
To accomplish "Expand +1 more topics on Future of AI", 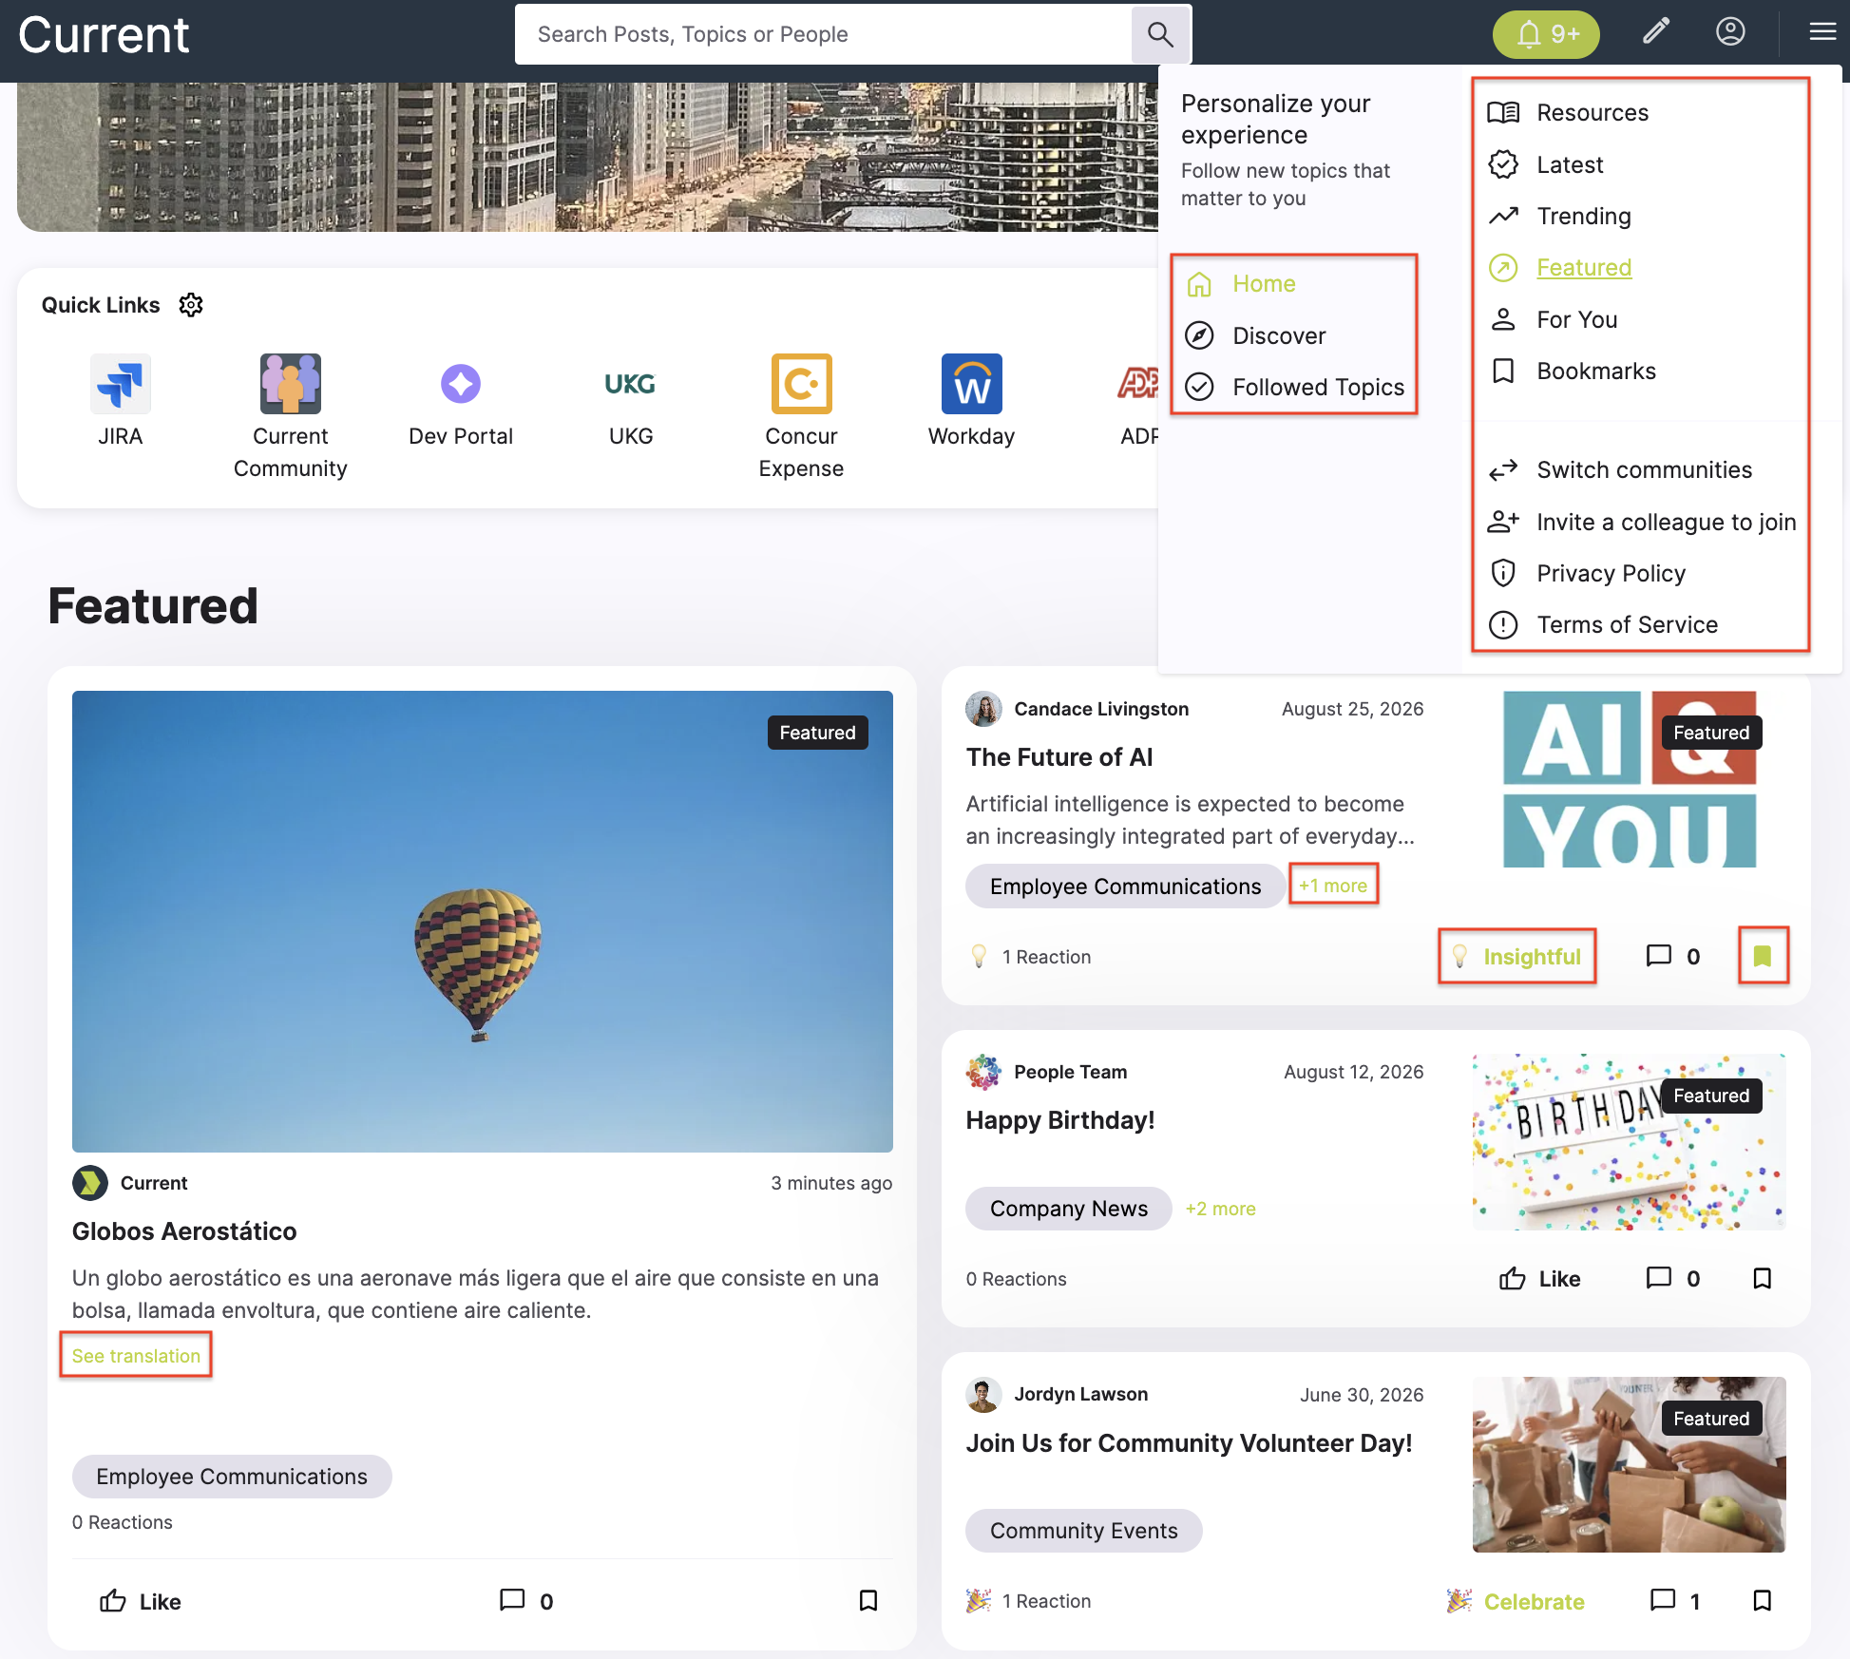I will pos(1333,886).
